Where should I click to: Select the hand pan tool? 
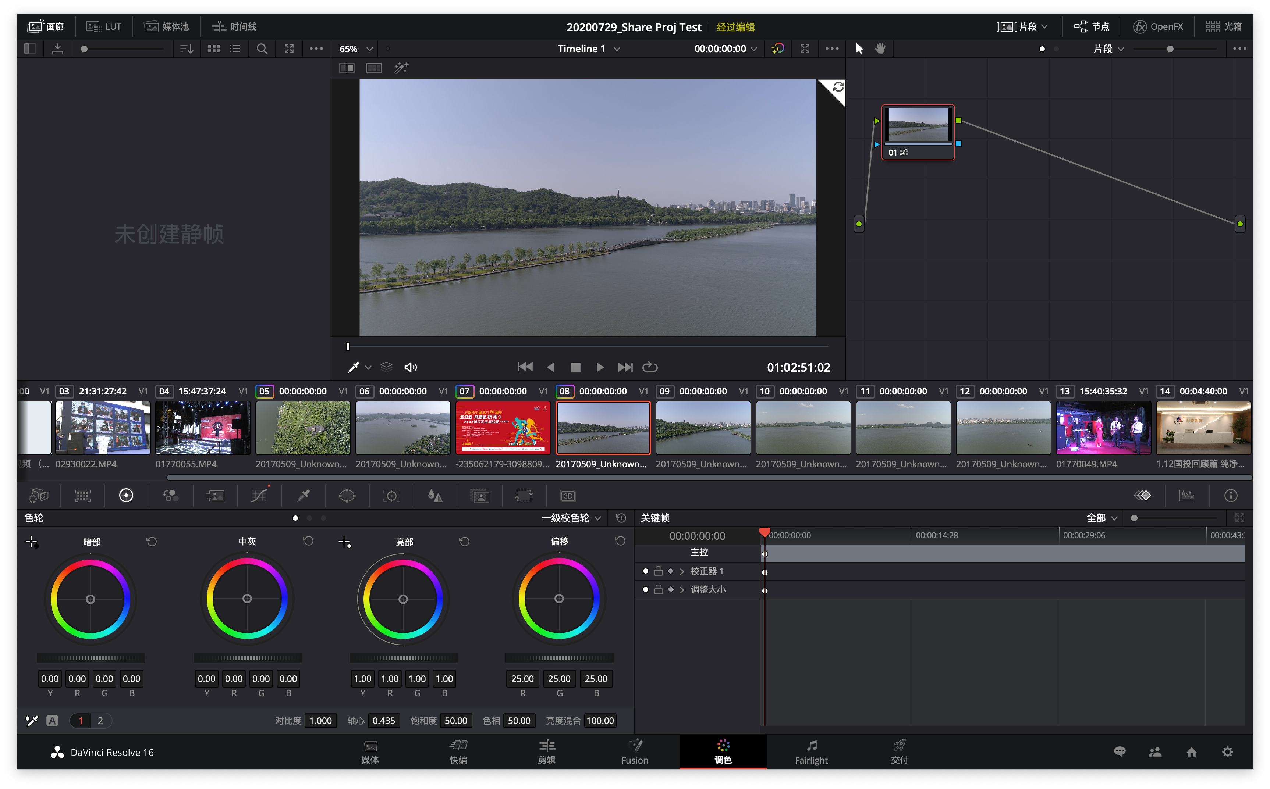click(880, 49)
